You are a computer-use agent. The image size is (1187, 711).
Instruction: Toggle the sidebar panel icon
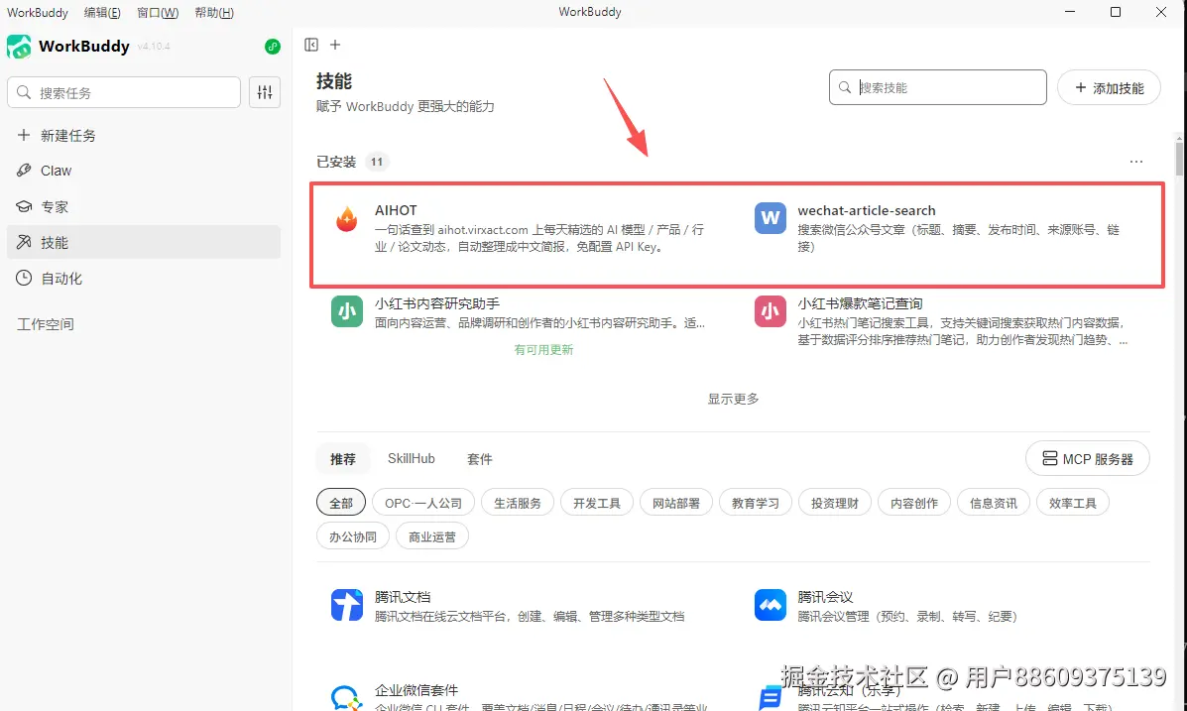(311, 45)
